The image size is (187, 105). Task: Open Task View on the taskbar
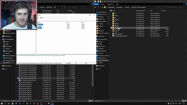click(8, 104)
